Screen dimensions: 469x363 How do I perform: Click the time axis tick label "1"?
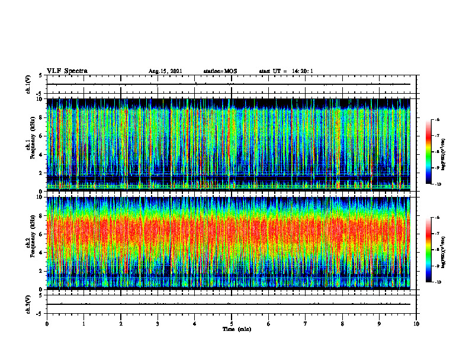tap(83, 324)
